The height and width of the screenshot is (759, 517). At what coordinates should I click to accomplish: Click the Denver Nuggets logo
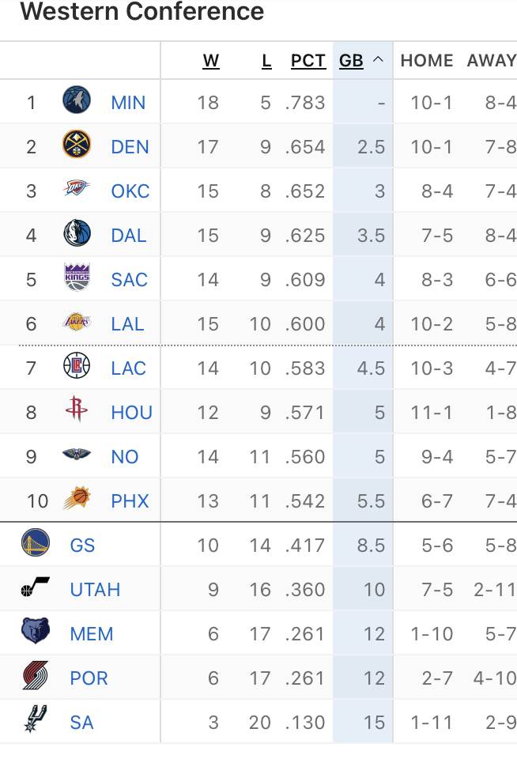(77, 144)
